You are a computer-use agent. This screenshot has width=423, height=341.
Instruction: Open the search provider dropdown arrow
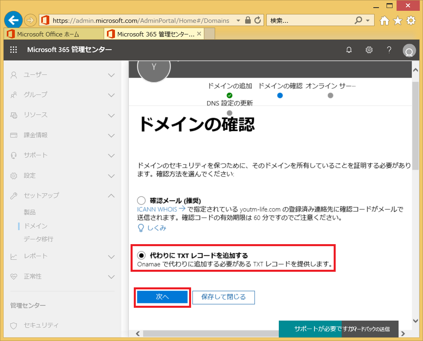tap(368, 20)
